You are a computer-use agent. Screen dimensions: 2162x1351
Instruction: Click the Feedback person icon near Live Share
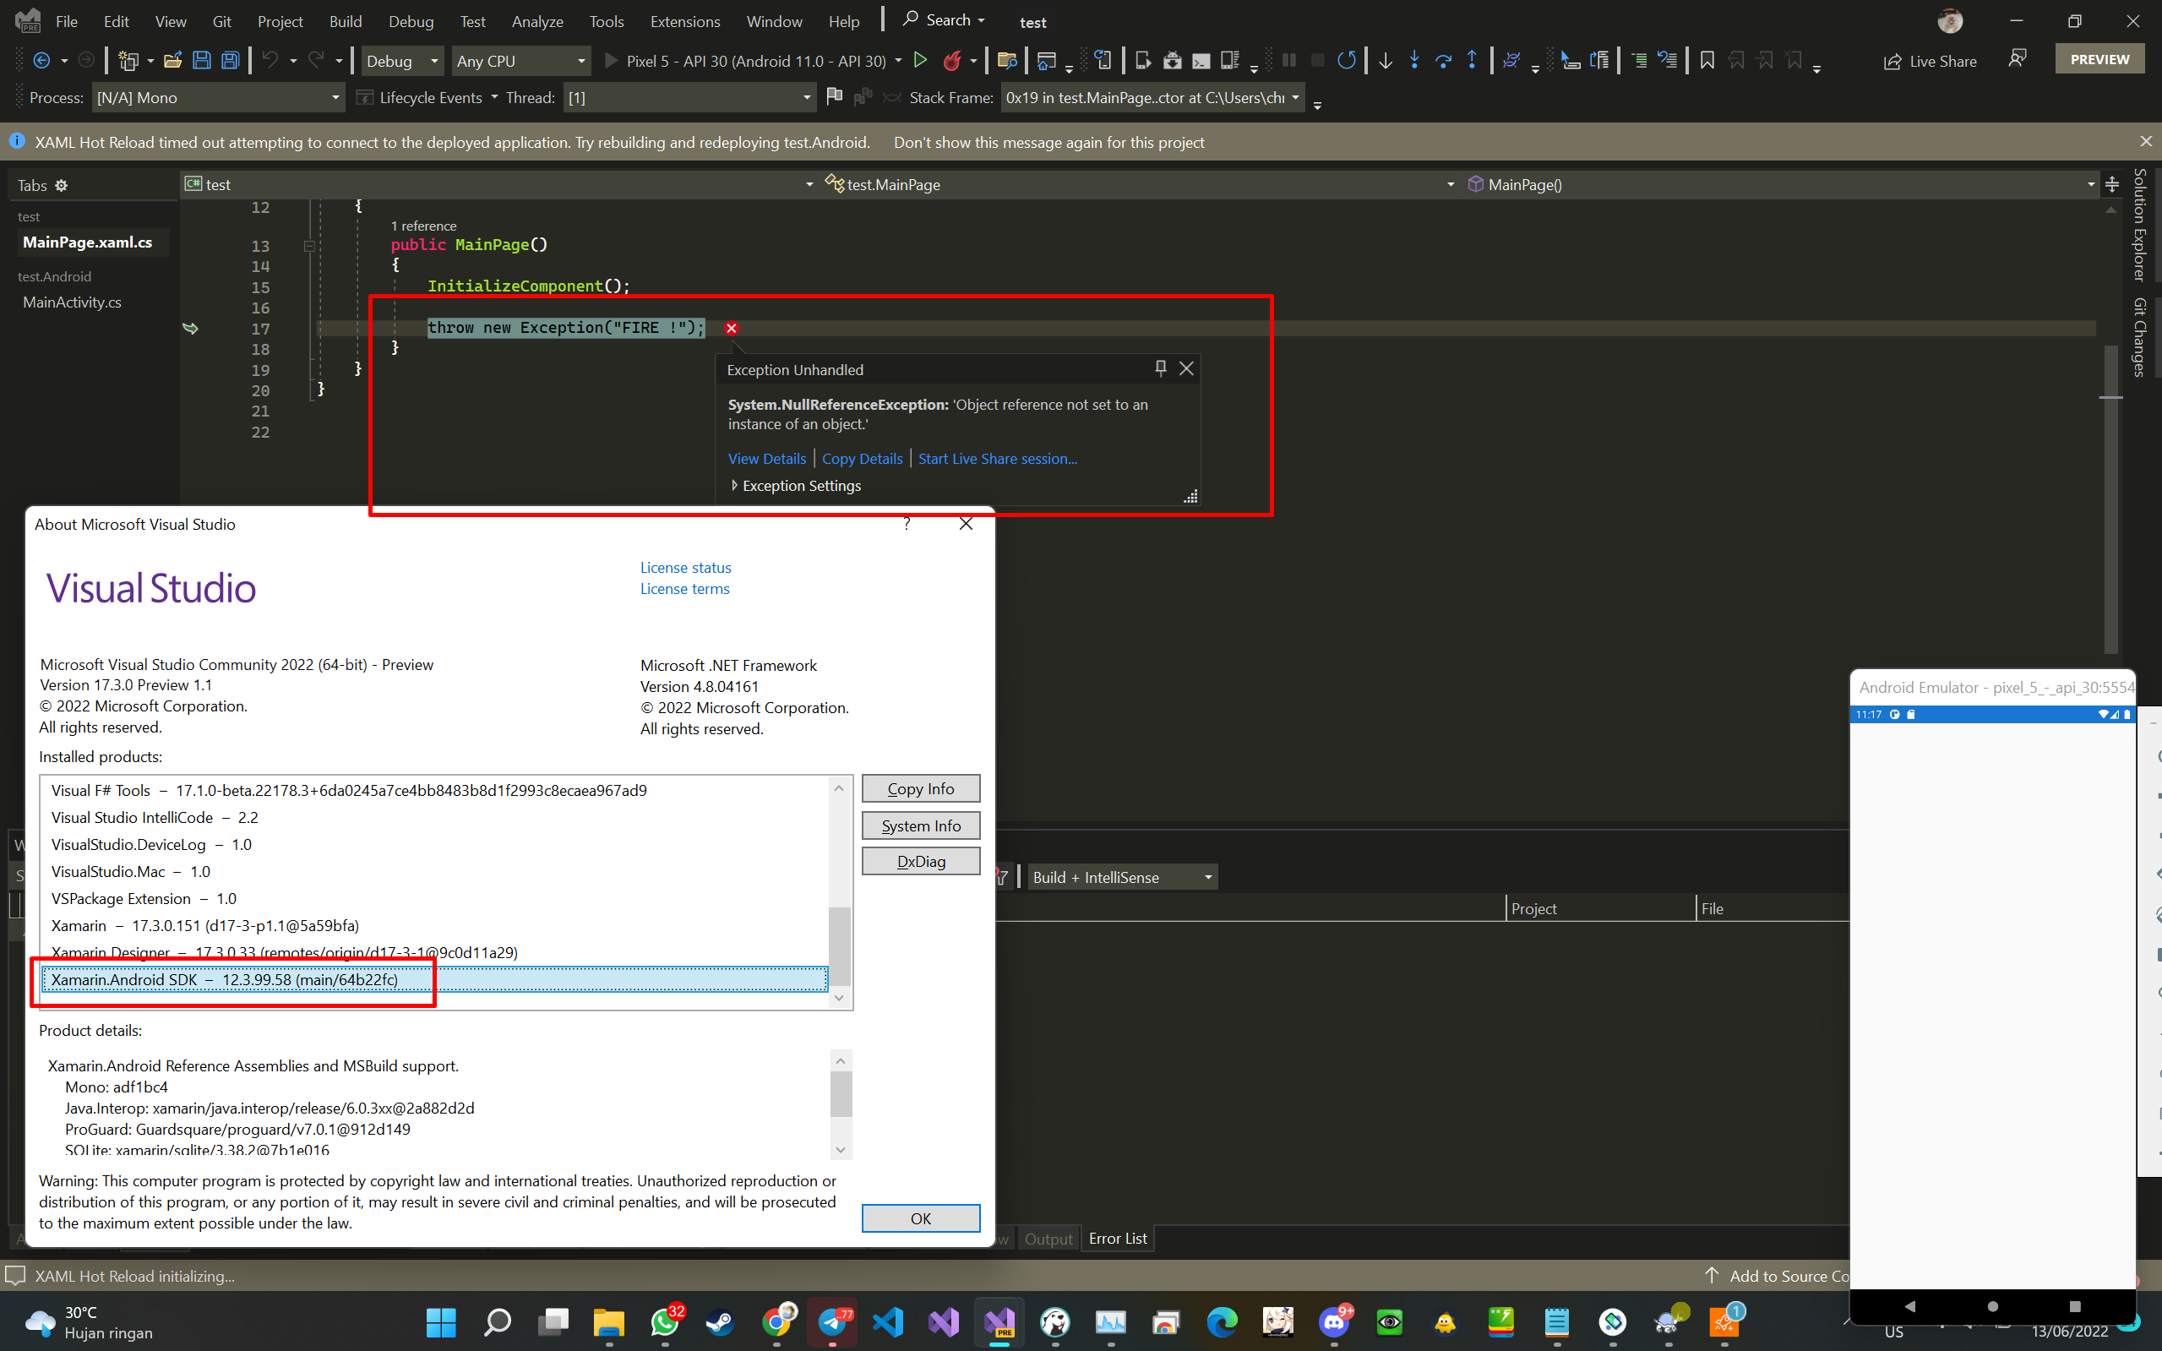(2018, 59)
